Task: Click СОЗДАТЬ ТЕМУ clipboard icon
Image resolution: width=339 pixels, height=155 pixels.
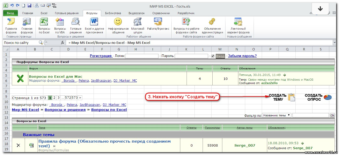Action: 291,97
